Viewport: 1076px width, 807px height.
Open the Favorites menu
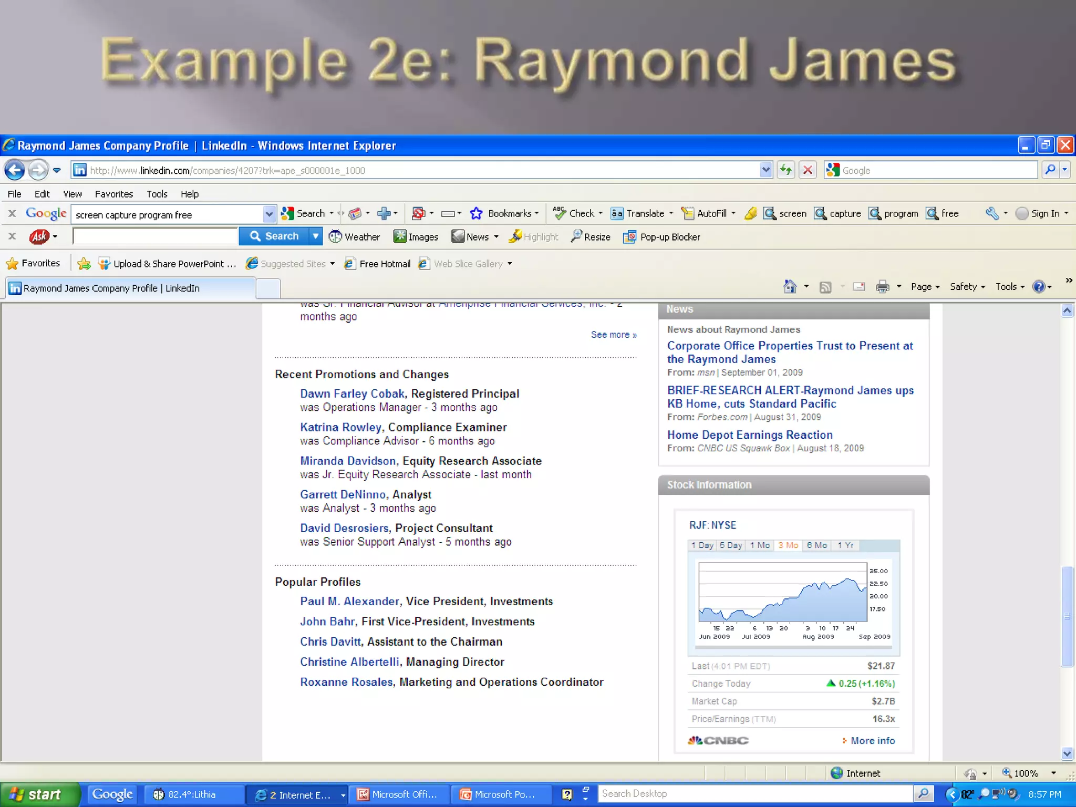114,194
